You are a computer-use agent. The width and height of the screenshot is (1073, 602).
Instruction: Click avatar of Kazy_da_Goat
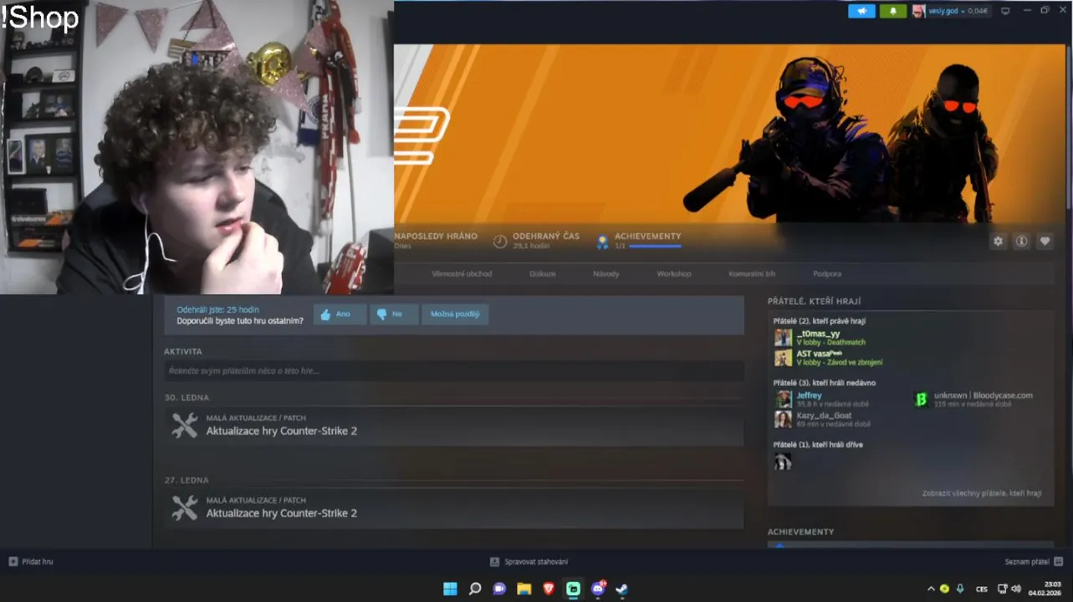783,419
